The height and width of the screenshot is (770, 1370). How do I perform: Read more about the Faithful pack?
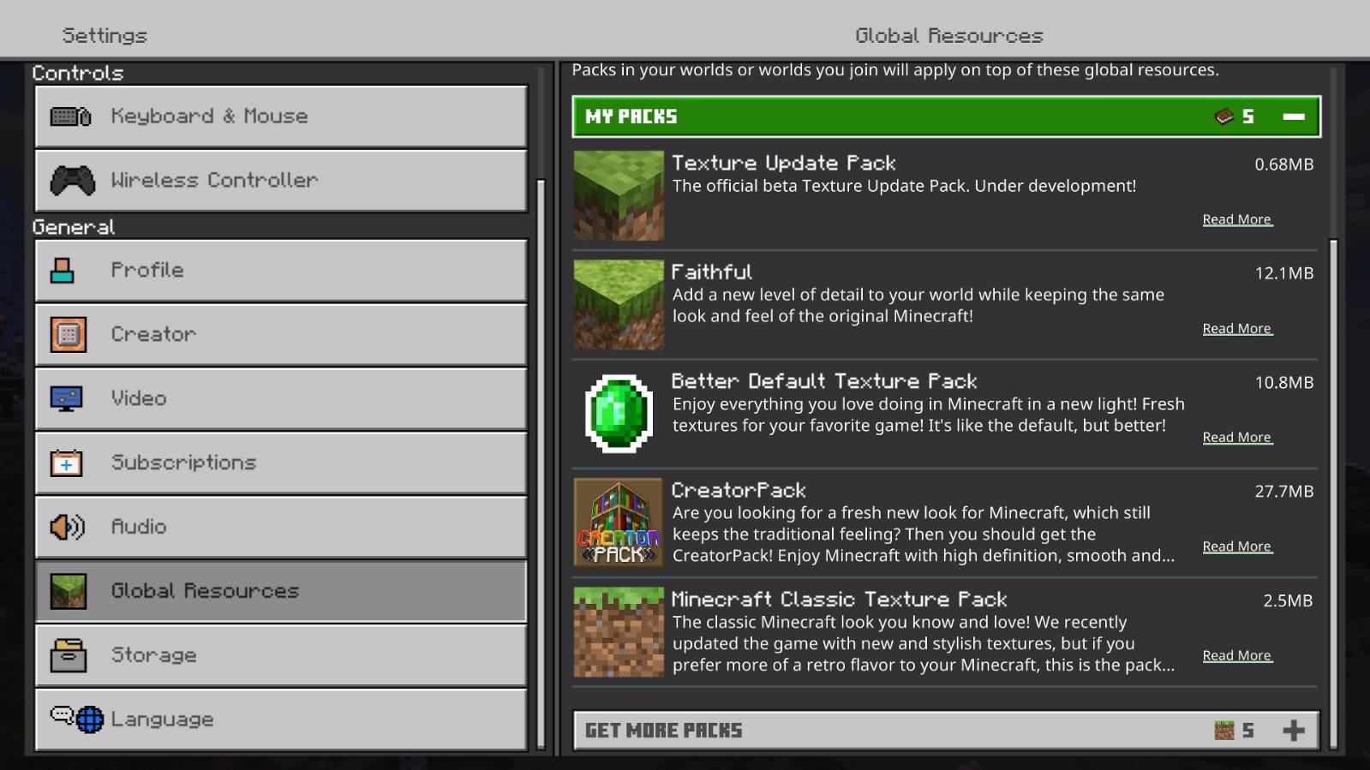click(1237, 329)
